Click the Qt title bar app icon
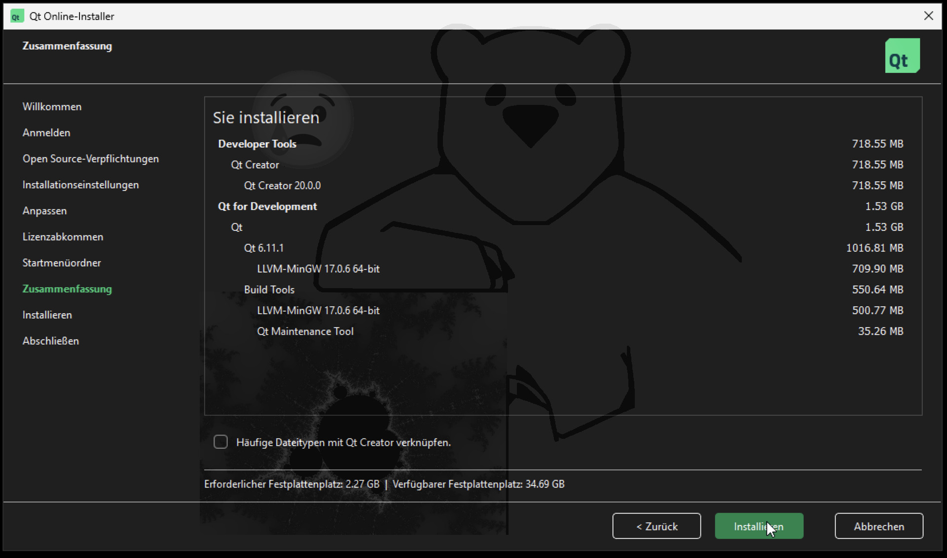This screenshot has width=947, height=558. (x=16, y=16)
